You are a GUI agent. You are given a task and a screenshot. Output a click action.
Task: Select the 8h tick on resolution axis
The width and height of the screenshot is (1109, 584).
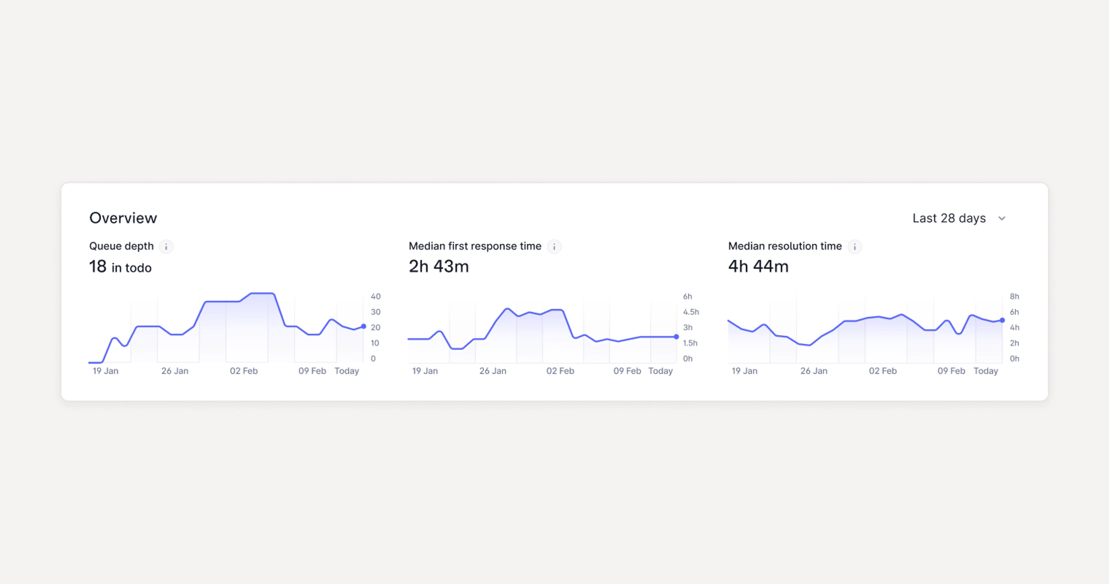pyautogui.click(x=1014, y=296)
